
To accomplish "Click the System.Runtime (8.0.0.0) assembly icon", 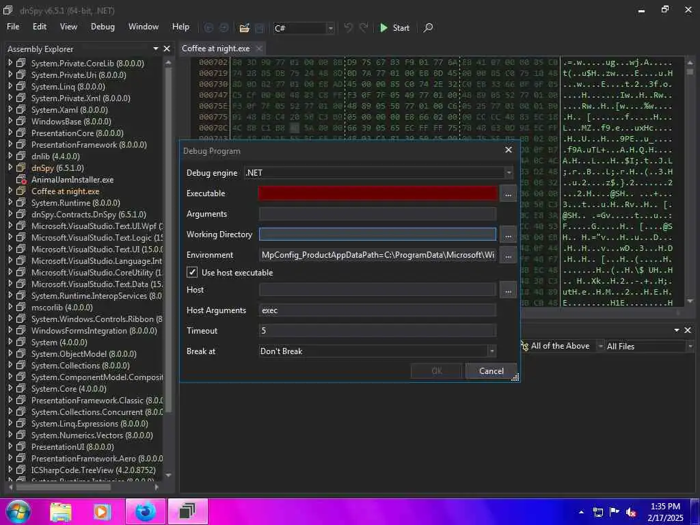I will (21, 202).
